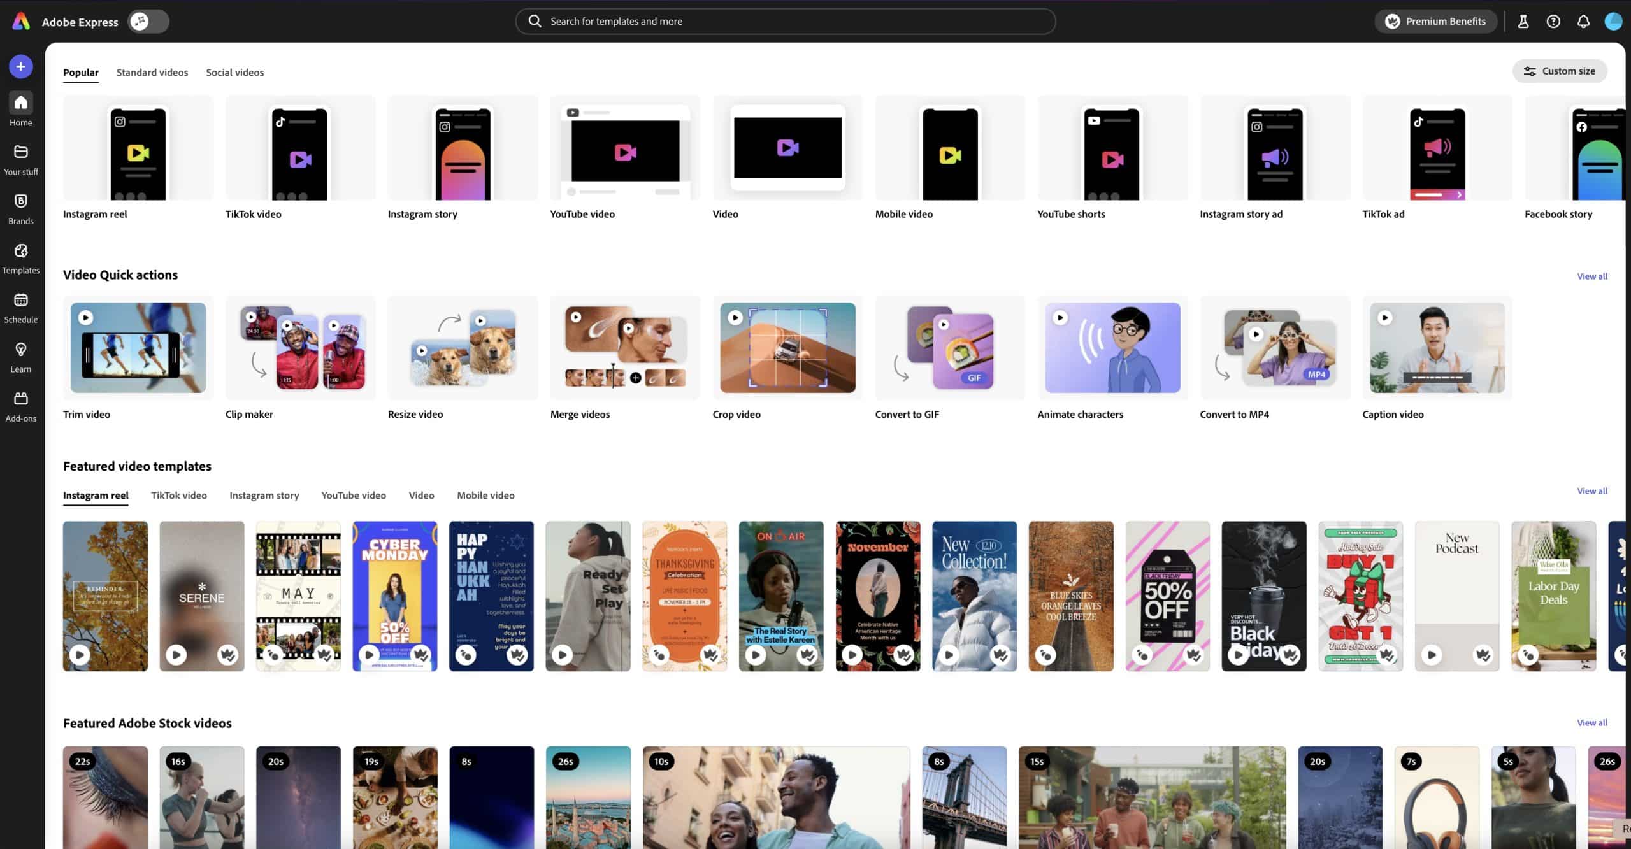Screen dimensions: 1631x849
Task: Open the Add-ons panel in the sidebar
Action: coord(20,406)
